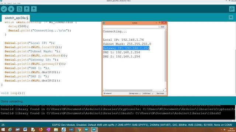This screenshot has width=236, height=132.
Task: Open Visual Studio Code from taskbar
Action: 71,129
